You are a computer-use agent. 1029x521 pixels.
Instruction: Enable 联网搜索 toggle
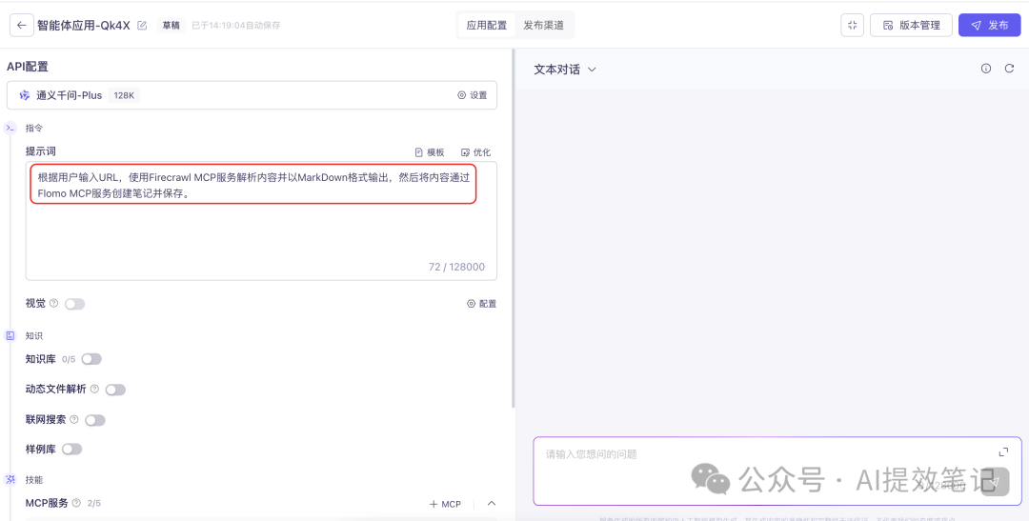(x=94, y=420)
